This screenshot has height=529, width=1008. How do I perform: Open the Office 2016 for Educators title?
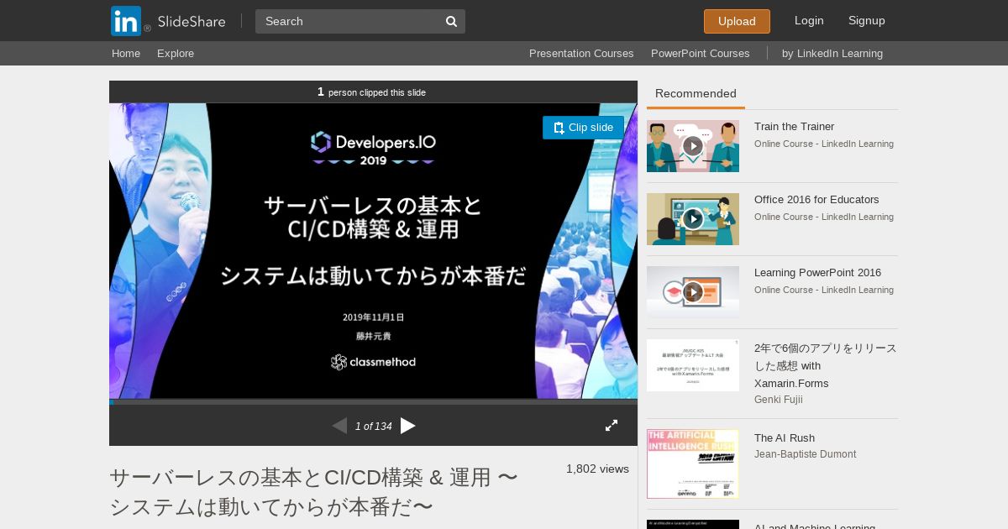pos(816,200)
